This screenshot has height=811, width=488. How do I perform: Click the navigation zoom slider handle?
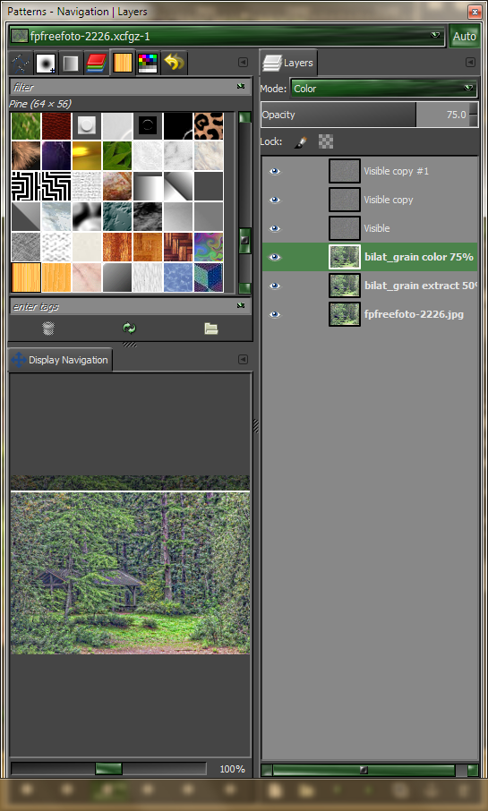(108, 769)
